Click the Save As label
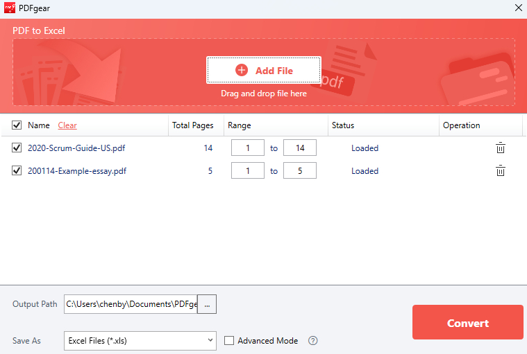 pyautogui.click(x=26, y=341)
